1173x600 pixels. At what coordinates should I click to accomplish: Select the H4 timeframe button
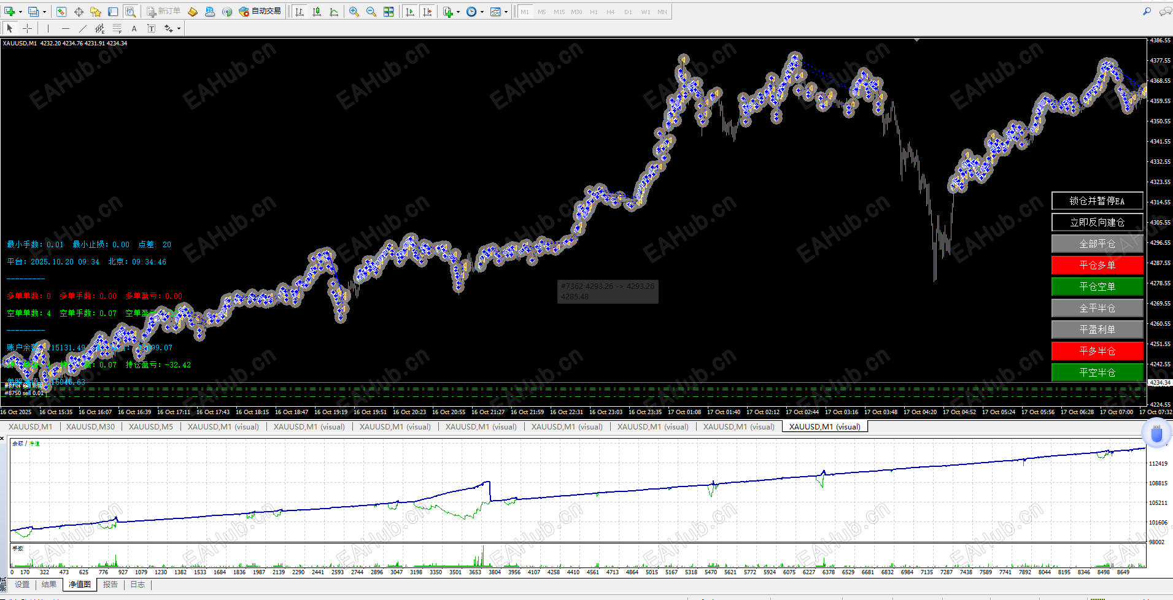(611, 12)
